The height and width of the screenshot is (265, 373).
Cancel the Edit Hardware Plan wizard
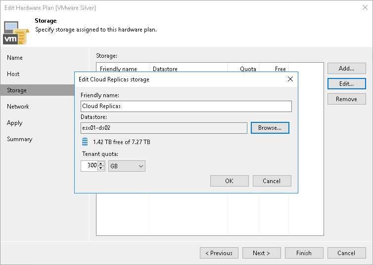coord(347,253)
